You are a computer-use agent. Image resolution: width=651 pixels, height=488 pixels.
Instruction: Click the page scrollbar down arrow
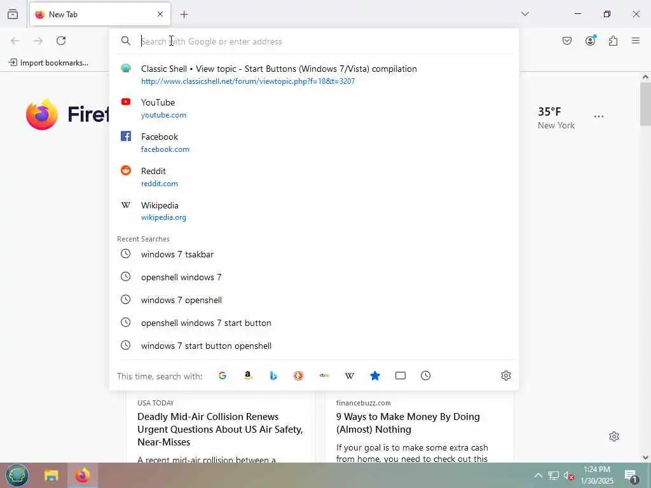(645, 457)
